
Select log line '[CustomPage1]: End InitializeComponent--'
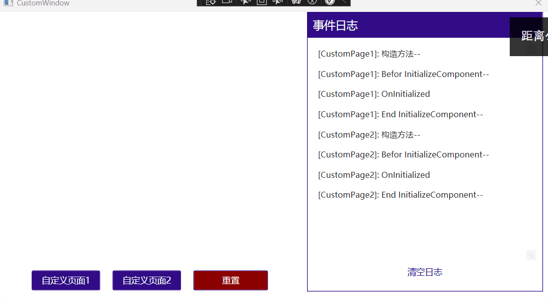pyautogui.click(x=400, y=114)
